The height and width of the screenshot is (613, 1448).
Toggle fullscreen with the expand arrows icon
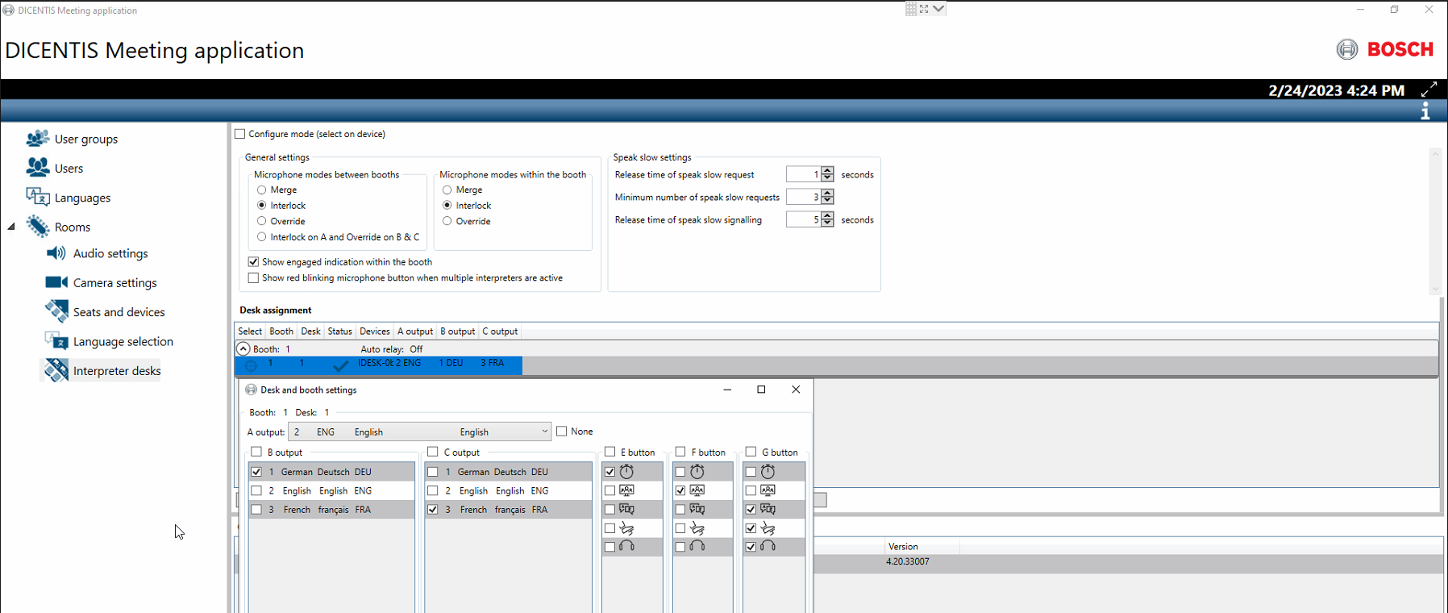point(1429,90)
